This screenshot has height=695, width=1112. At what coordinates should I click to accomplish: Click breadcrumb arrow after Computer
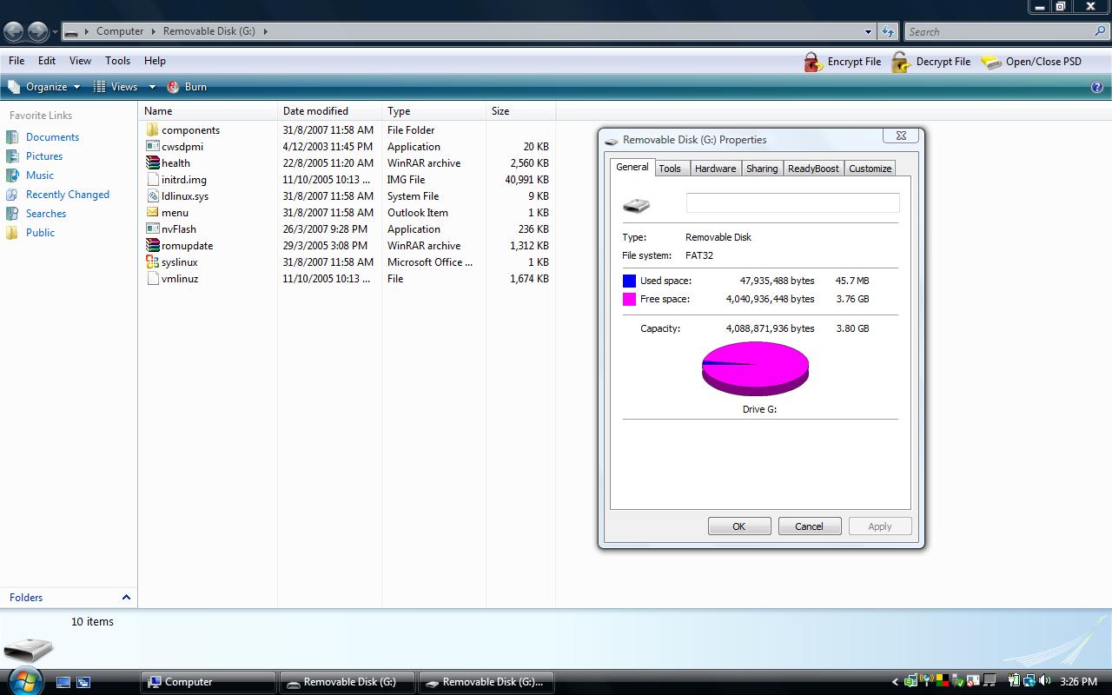click(x=154, y=31)
